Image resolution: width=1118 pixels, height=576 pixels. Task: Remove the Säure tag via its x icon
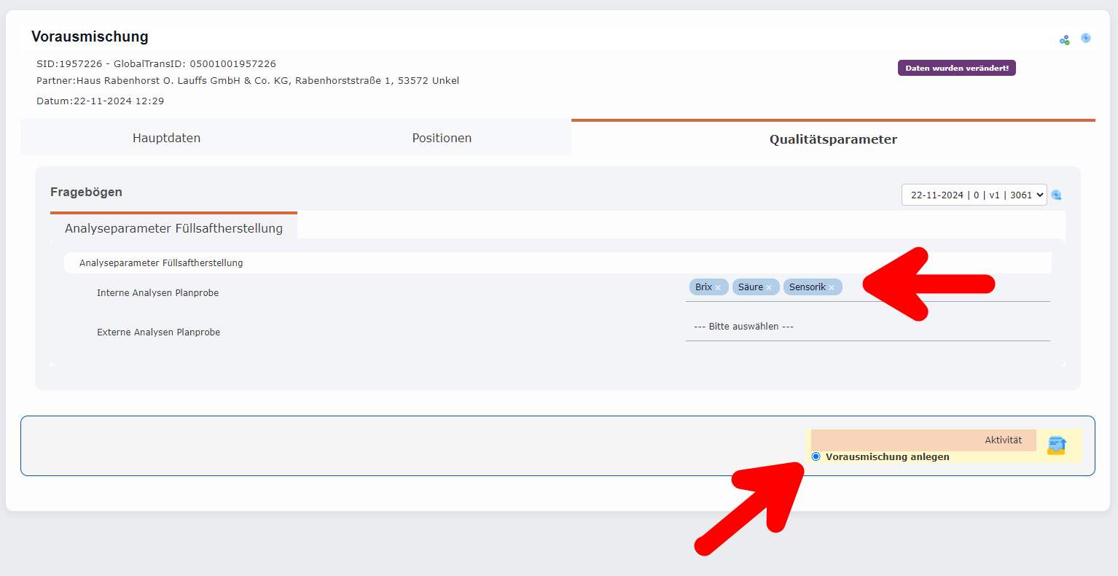point(768,287)
